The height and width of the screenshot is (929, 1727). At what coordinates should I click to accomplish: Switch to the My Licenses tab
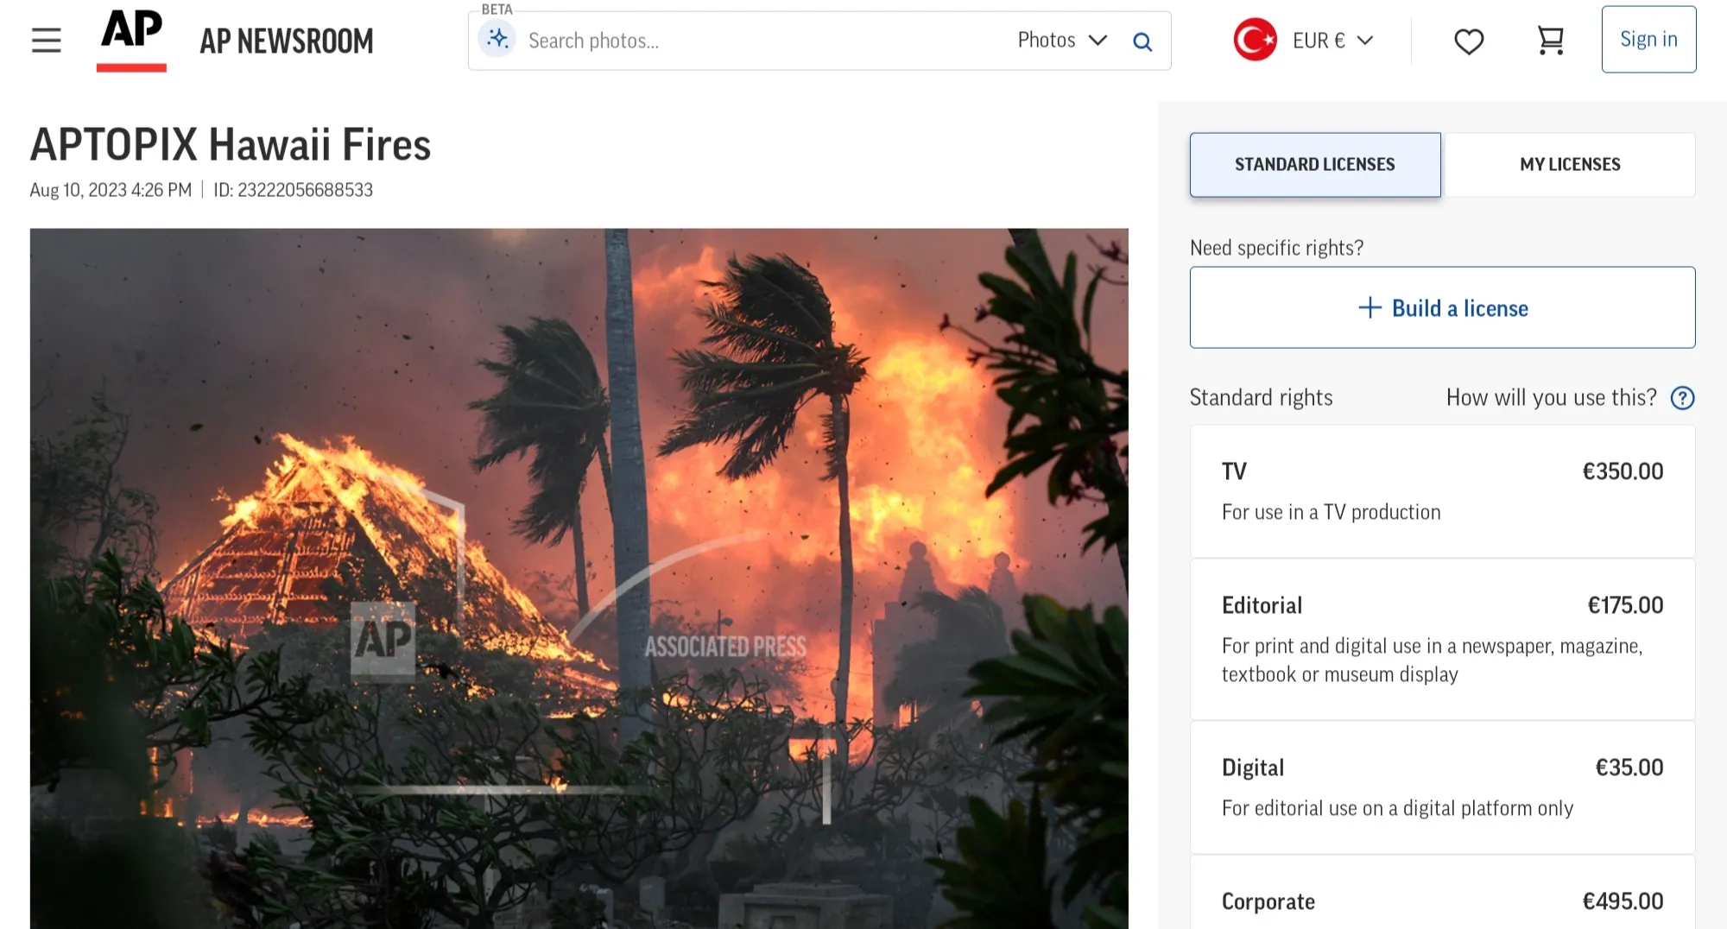[x=1571, y=164]
